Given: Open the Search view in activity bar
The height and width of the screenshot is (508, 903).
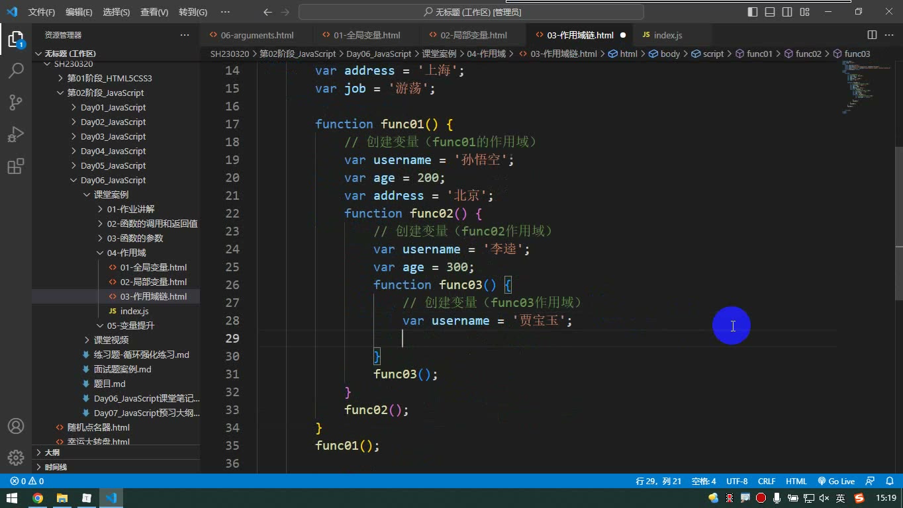Looking at the screenshot, I should pyautogui.click(x=16, y=71).
